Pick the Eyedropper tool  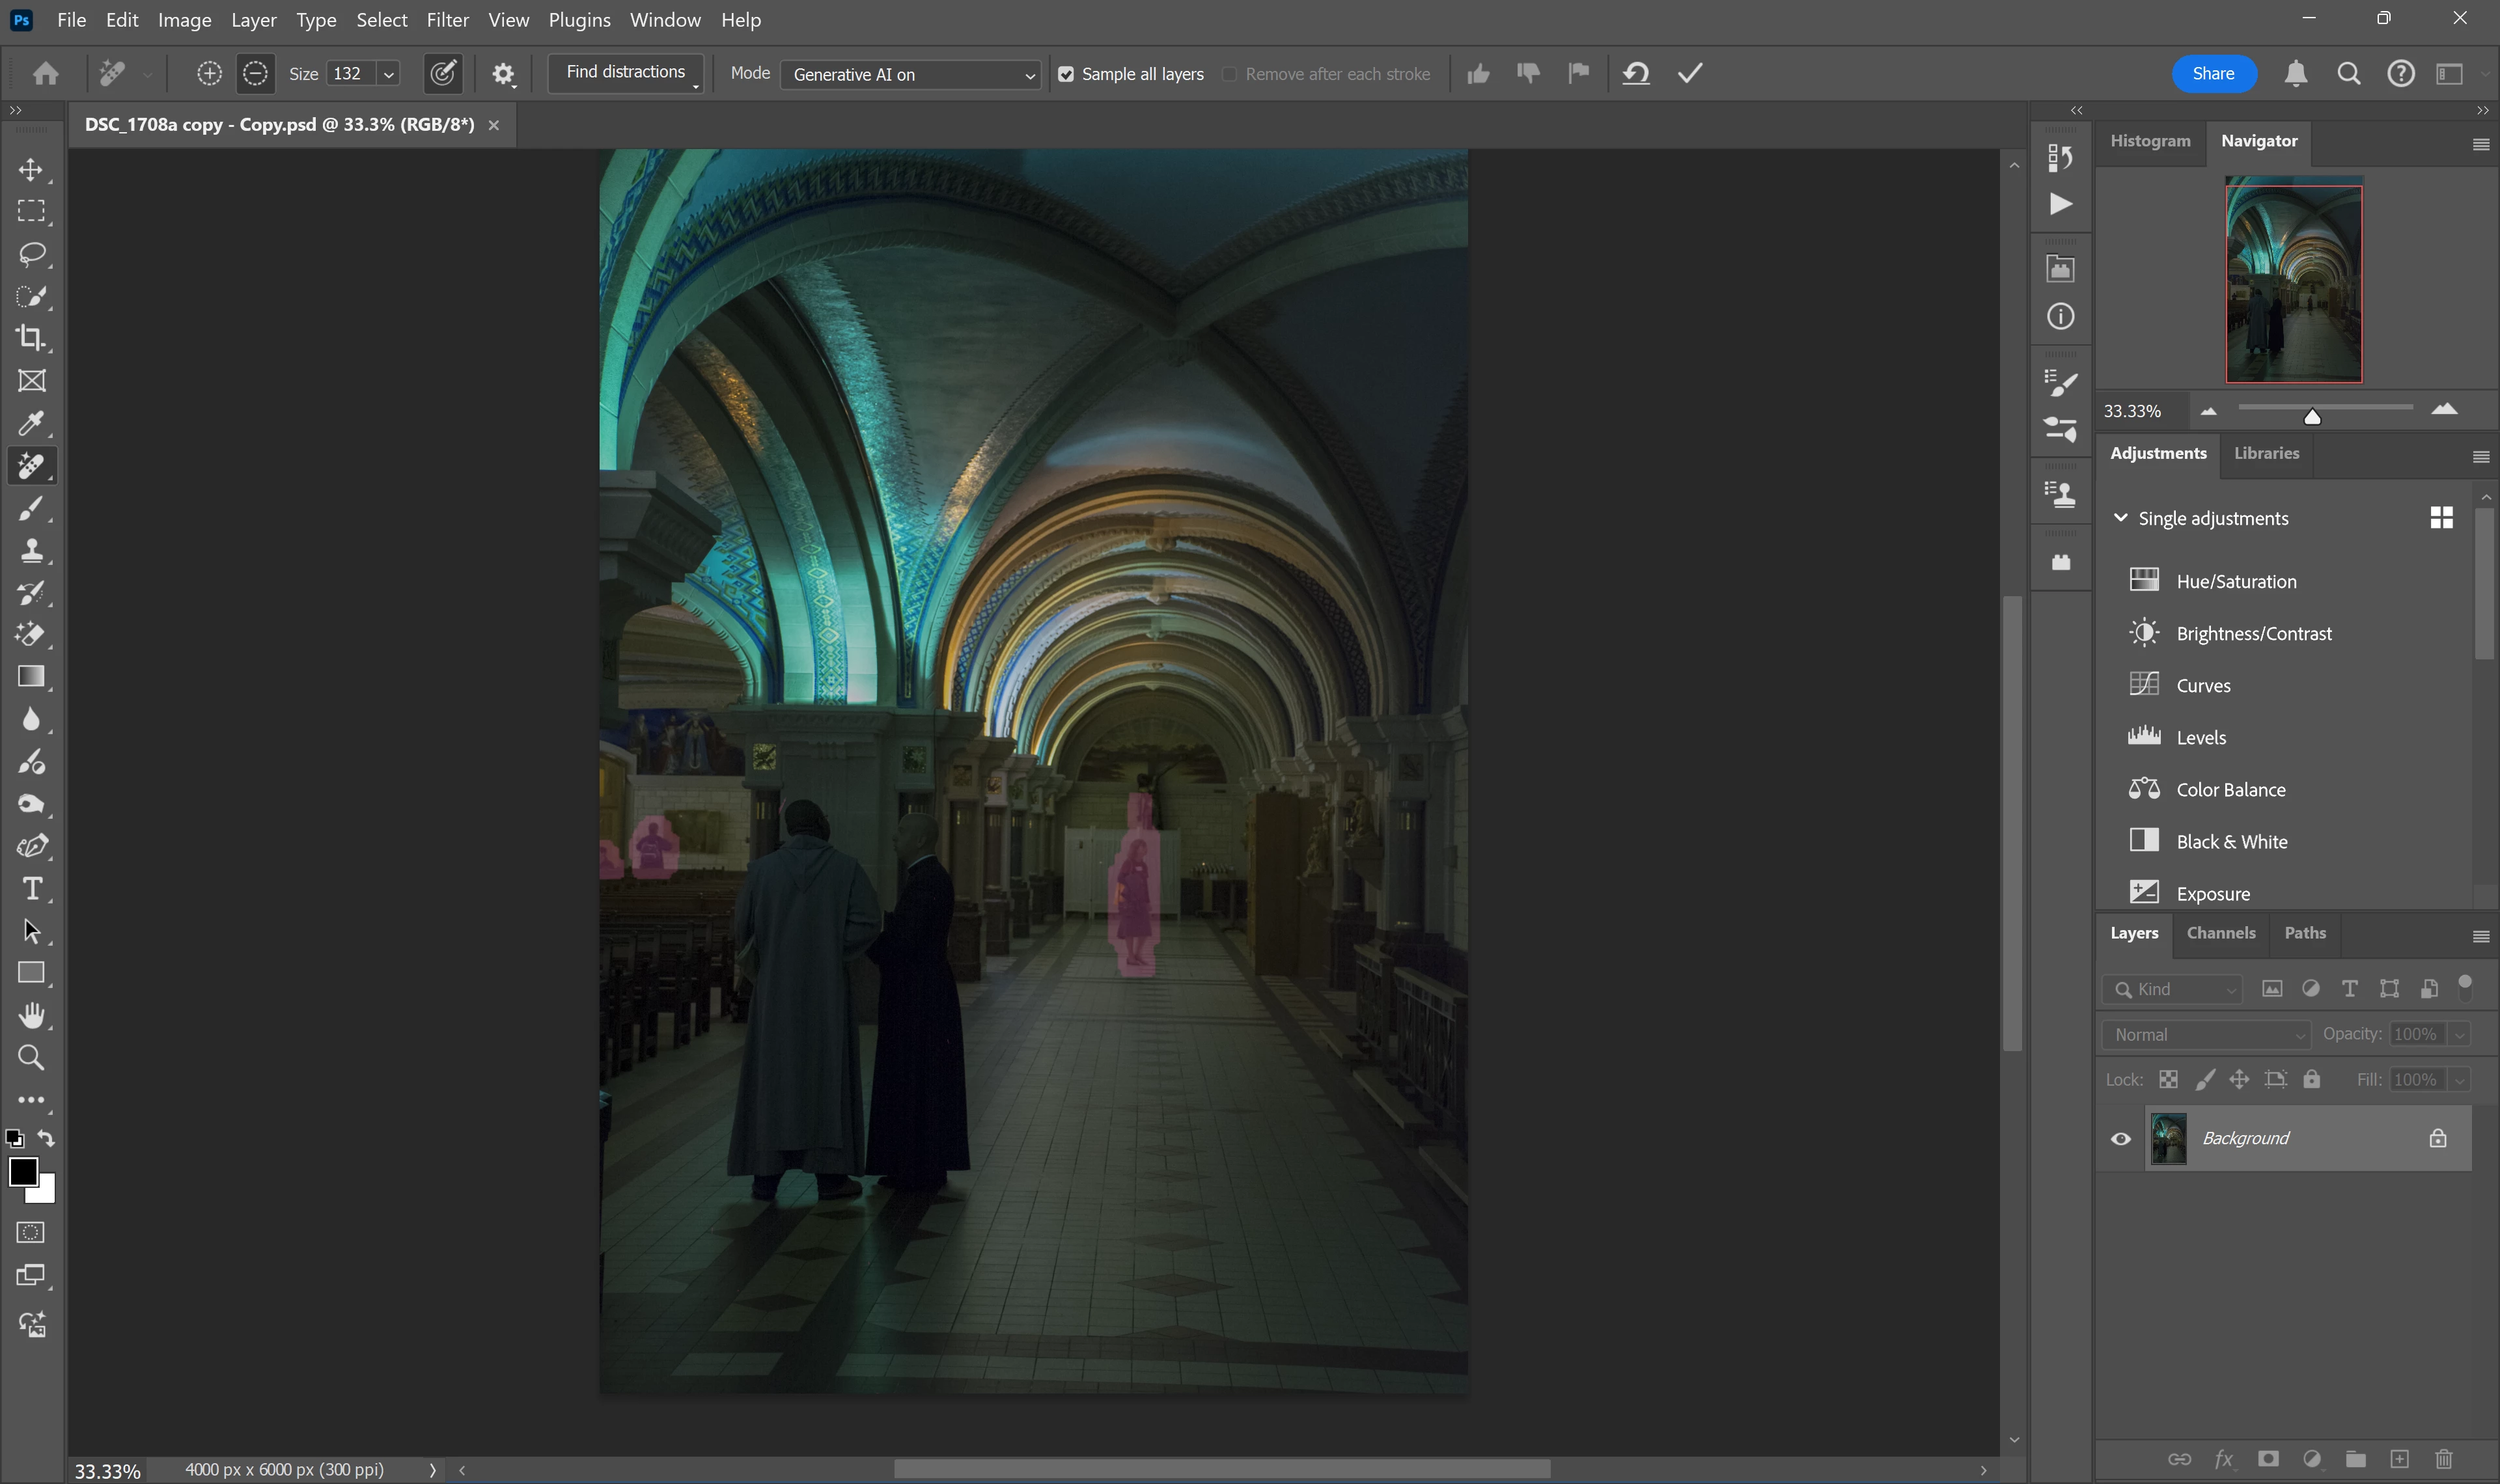coord(31,423)
